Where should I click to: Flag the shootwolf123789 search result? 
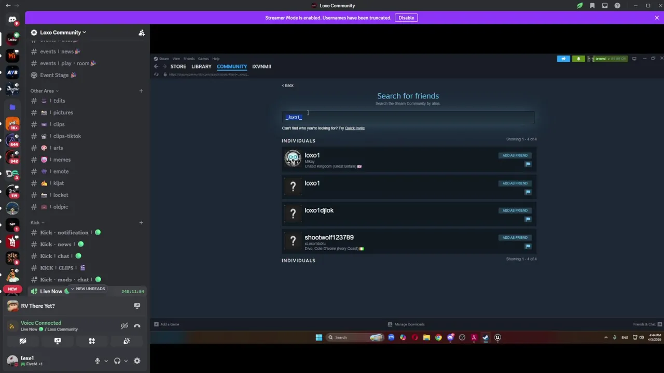[528, 246]
